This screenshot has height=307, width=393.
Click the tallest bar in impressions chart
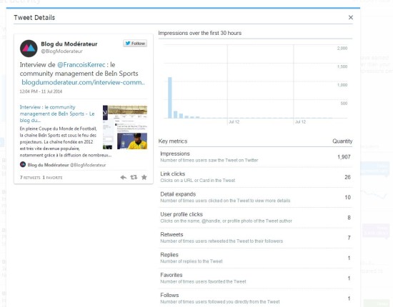[170, 98]
